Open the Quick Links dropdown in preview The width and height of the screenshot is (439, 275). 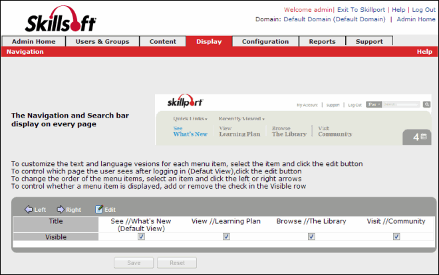click(x=190, y=118)
